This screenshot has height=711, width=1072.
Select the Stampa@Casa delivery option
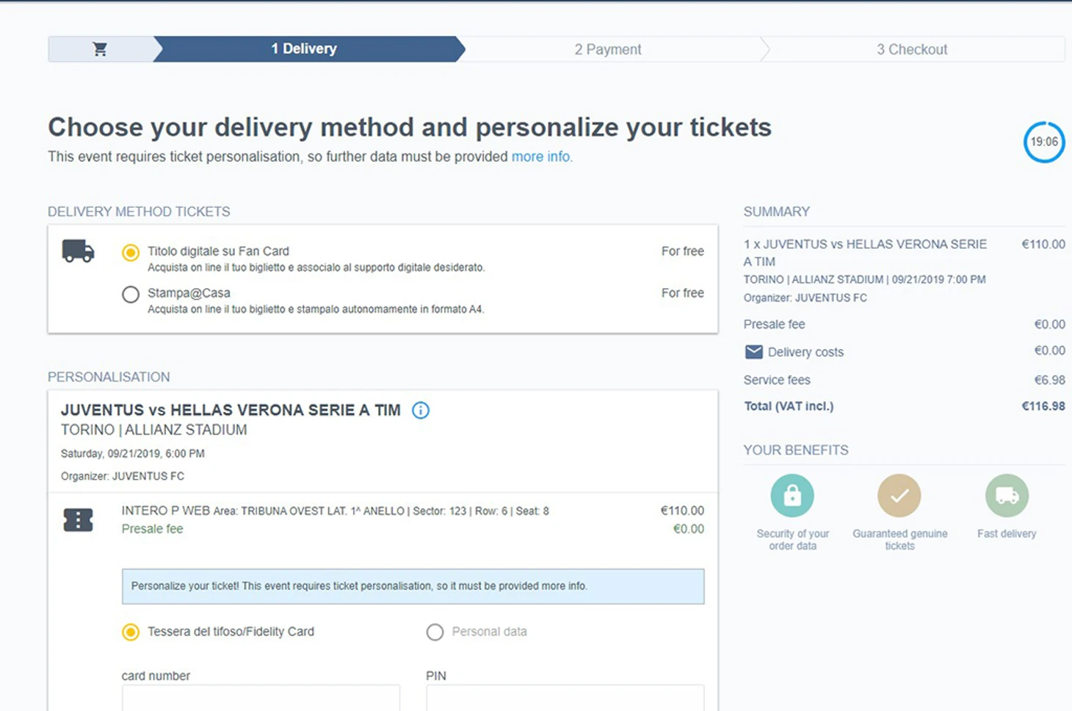(131, 295)
